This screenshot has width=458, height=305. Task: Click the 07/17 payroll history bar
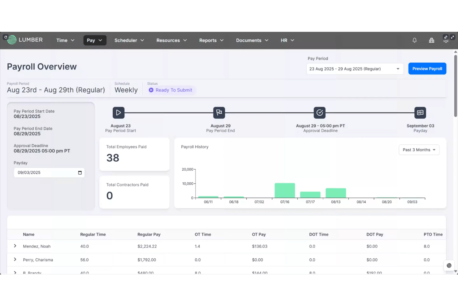coord(310,195)
